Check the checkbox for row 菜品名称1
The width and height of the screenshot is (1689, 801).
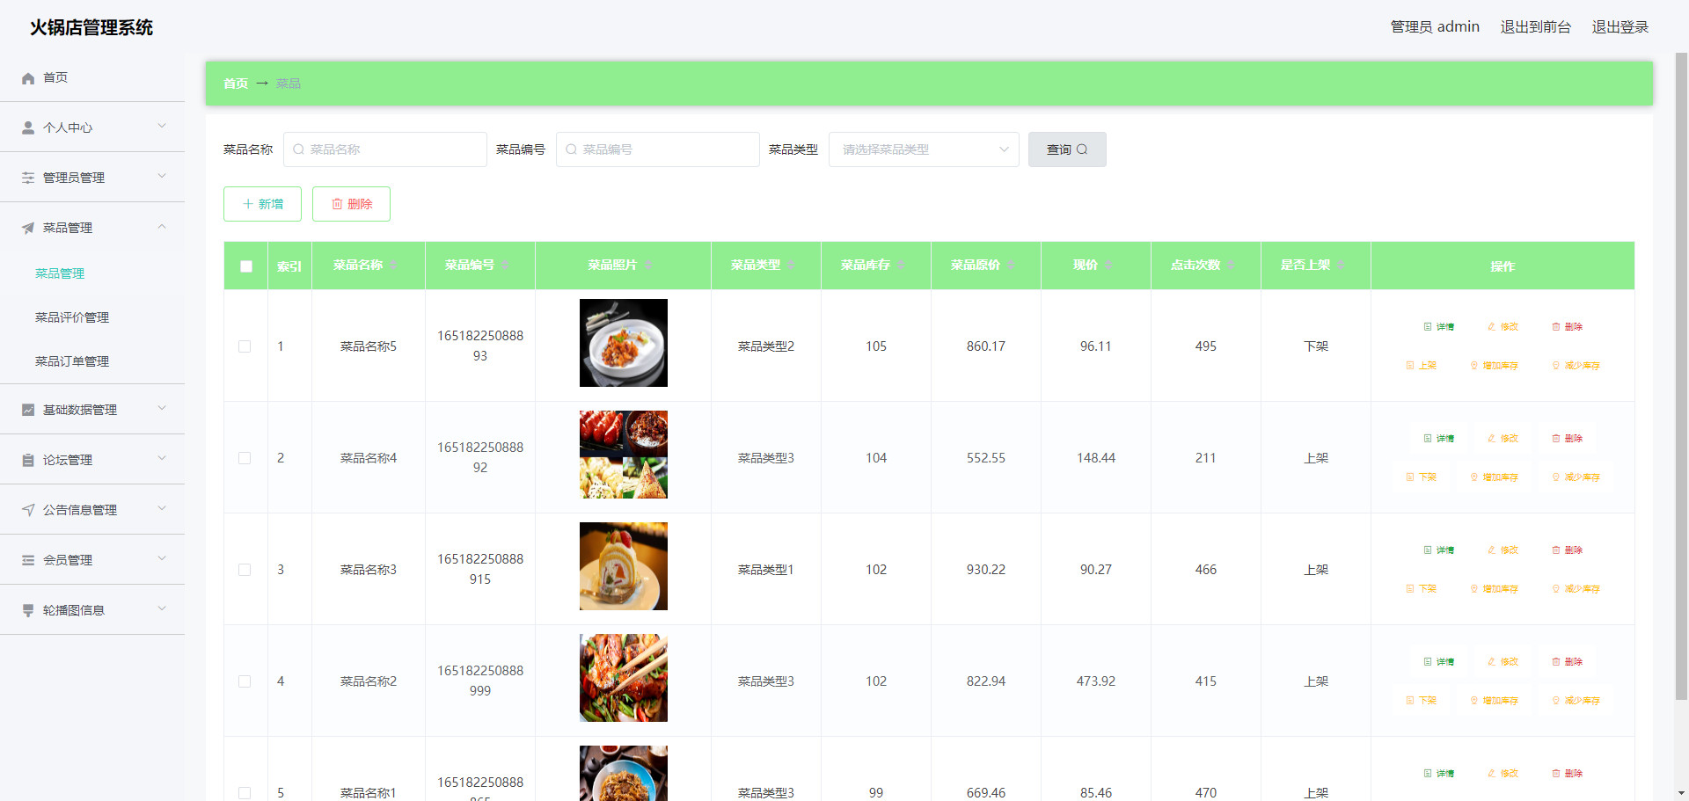point(245,793)
